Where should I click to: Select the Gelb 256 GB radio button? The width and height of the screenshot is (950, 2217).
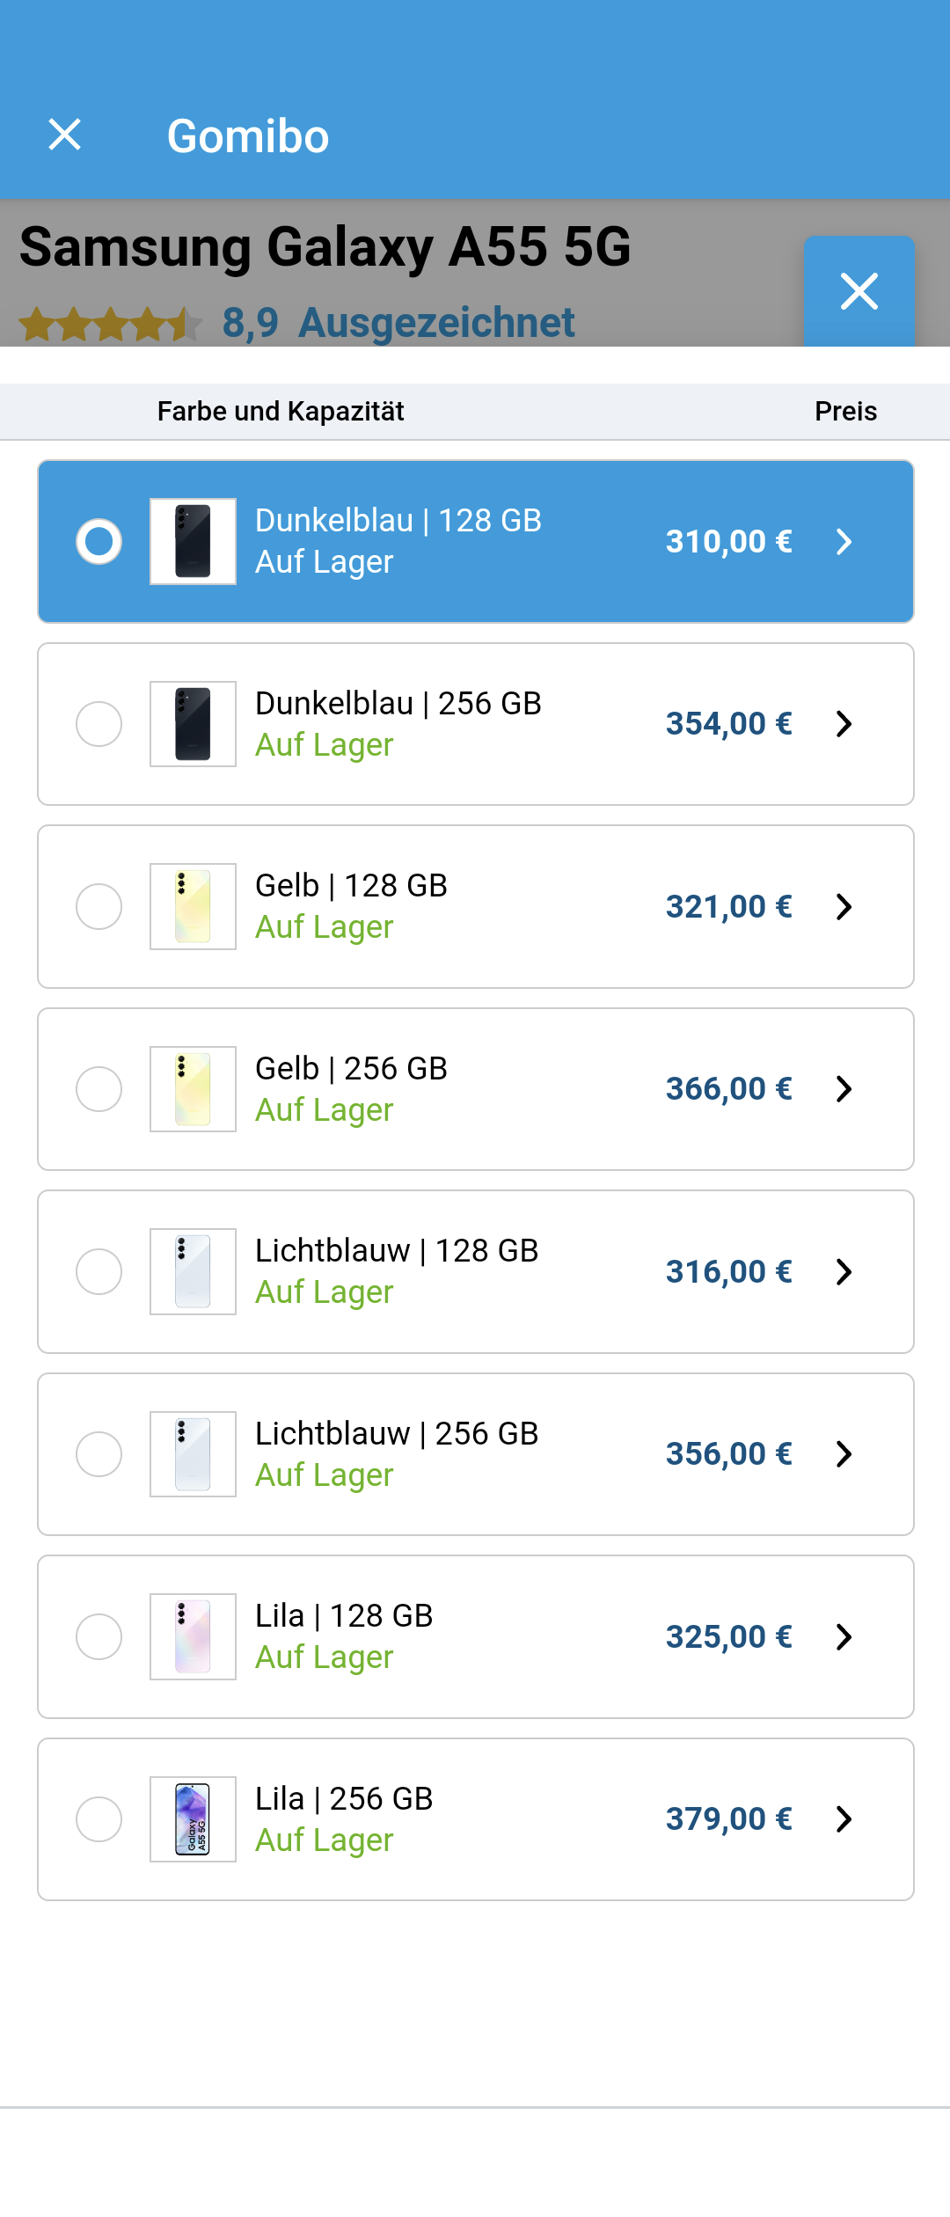tap(99, 1089)
